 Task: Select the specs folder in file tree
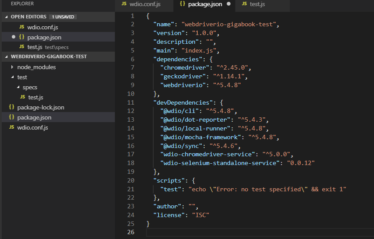pyautogui.click(x=58, y=88)
